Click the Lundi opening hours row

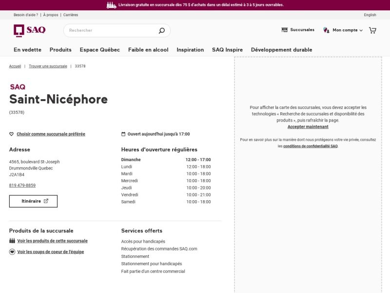[x=166, y=167]
